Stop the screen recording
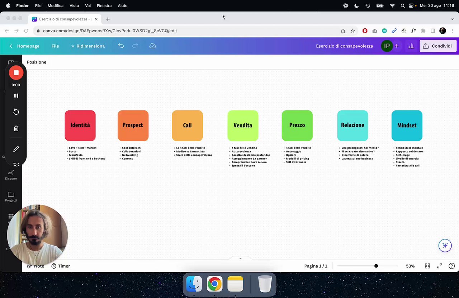 pyautogui.click(x=16, y=73)
